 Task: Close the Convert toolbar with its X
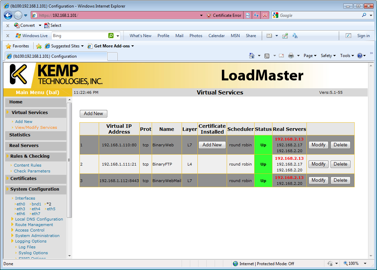(x=8, y=25)
